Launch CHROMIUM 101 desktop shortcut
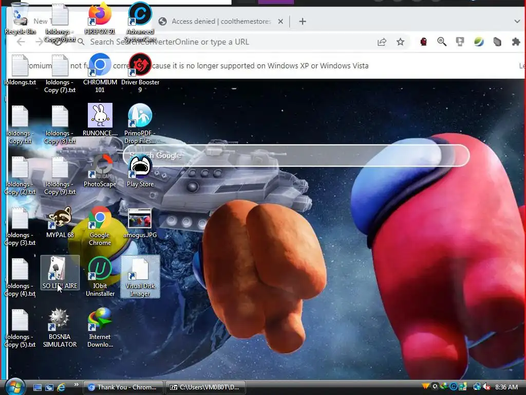Screen dimensions: 526x395 tap(100, 73)
